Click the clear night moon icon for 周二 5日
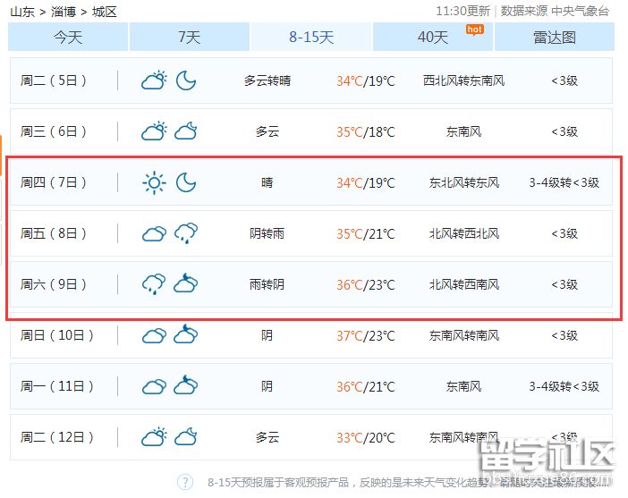This screenshot has height=498, width=628. click(186, 80)
